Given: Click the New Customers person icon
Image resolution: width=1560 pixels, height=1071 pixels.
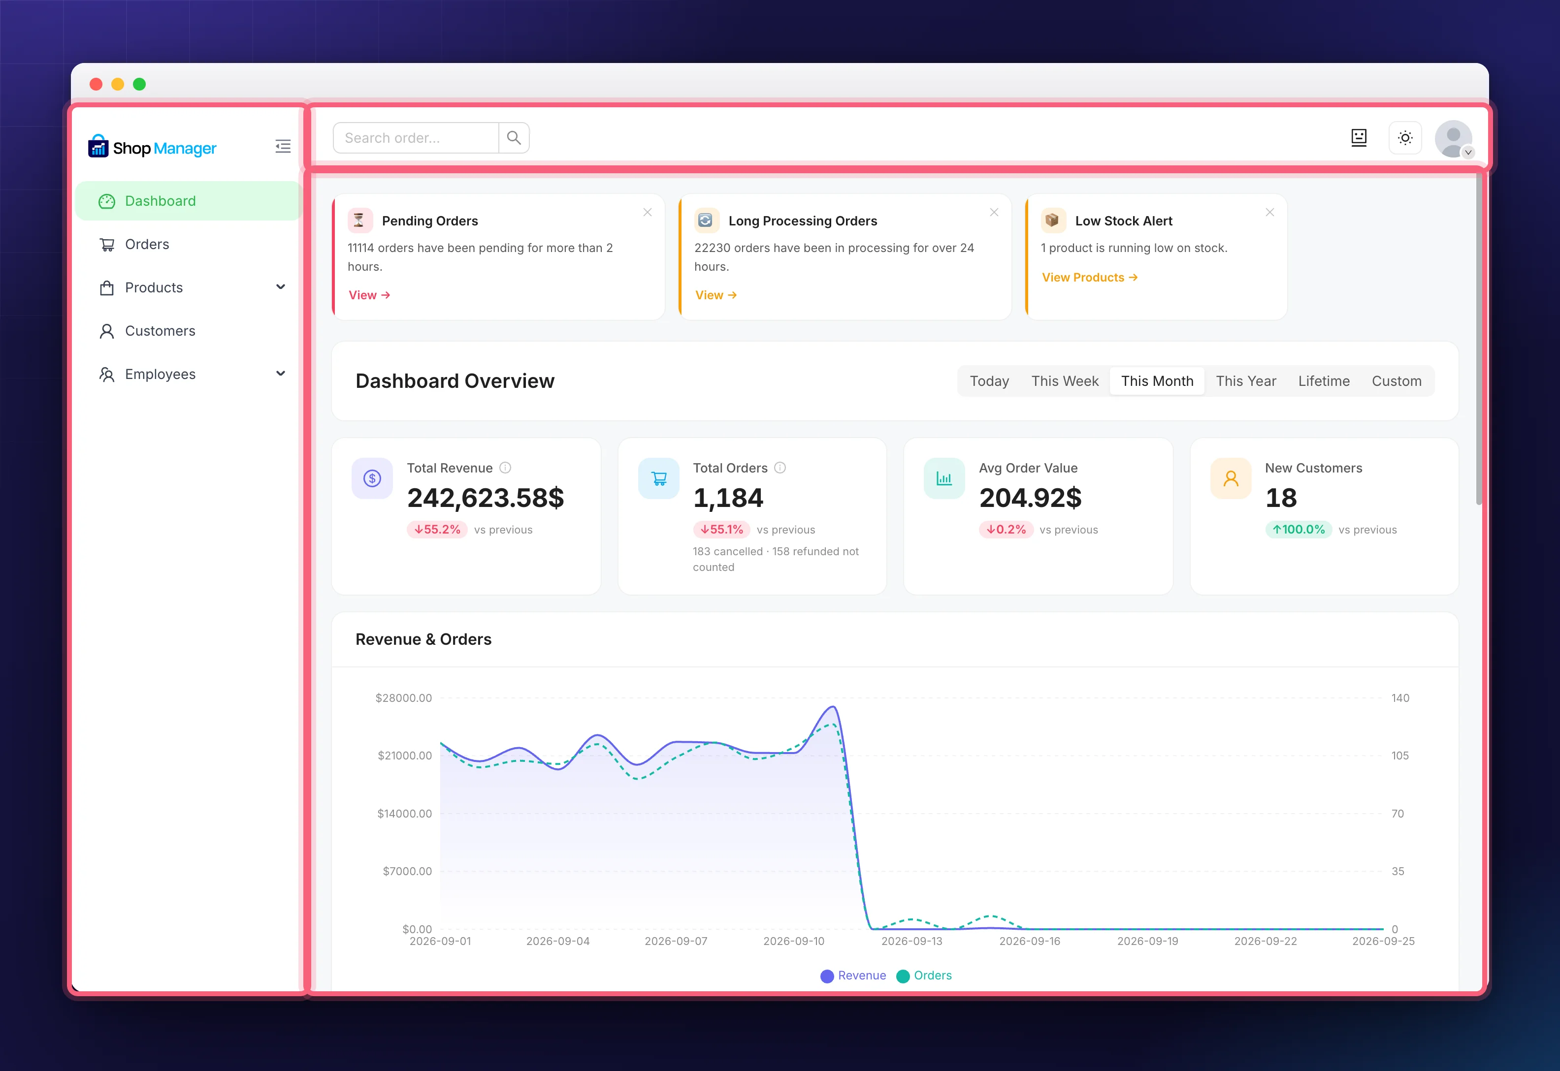Looking at the screenshot, I should pyautogui.click(x=1231, y=478).
